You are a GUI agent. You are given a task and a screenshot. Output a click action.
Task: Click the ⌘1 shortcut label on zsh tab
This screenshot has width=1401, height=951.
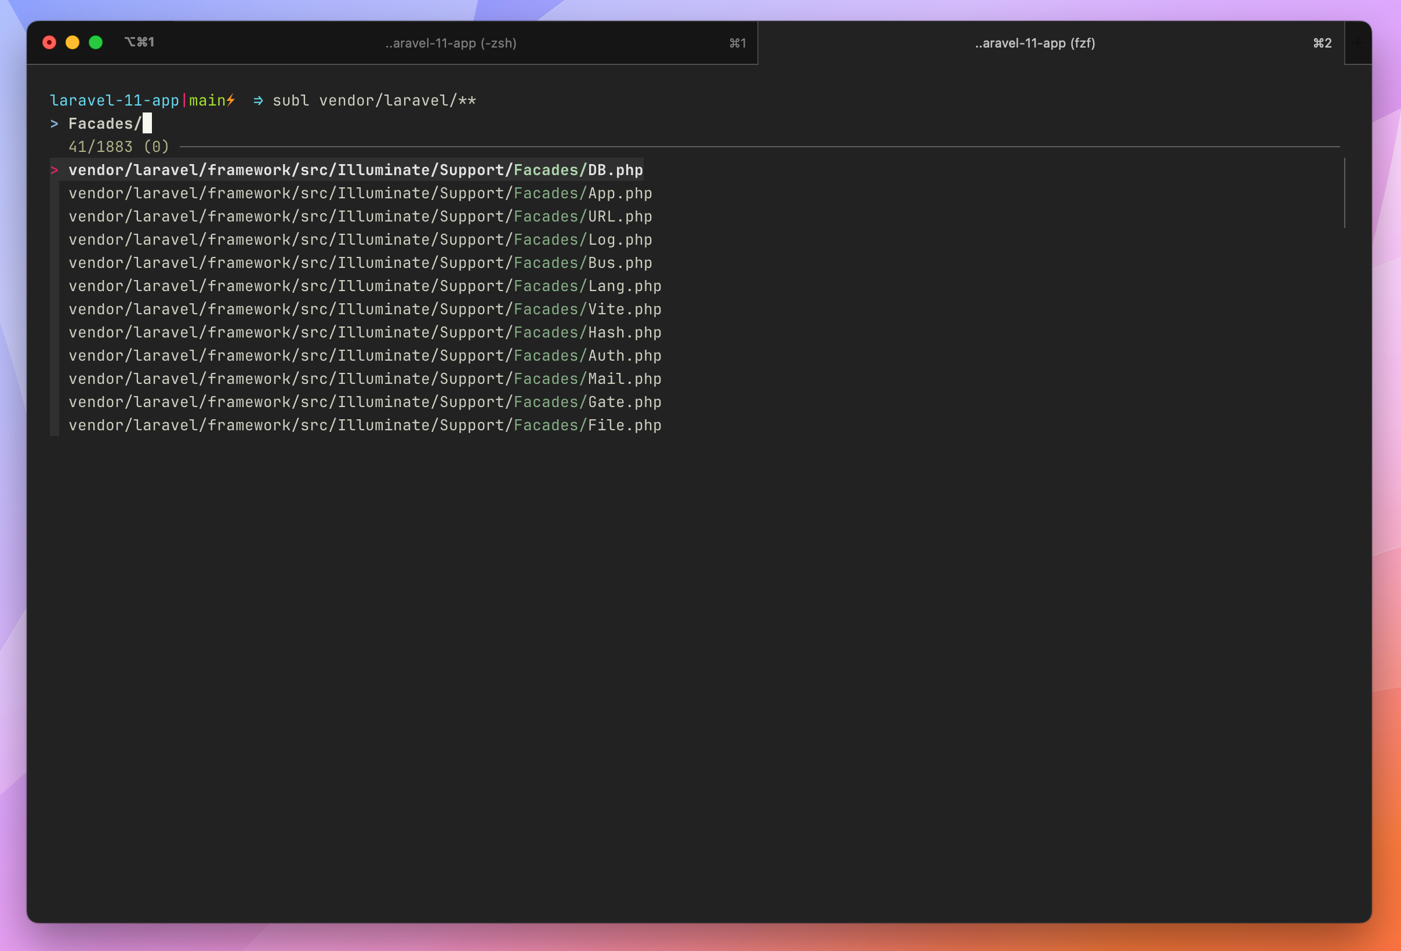pos(737,43)
